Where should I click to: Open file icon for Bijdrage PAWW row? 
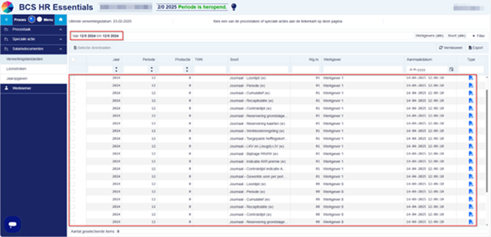(x=471, y=154)
